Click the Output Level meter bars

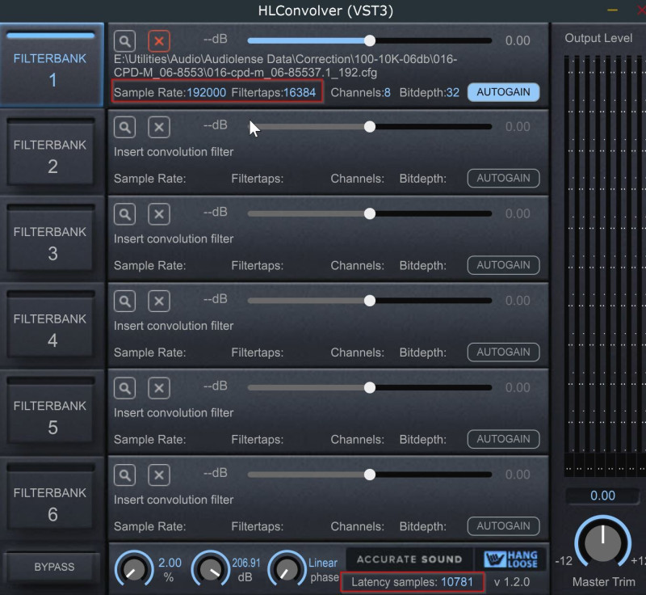pyautogui.click(x=604, y=266)
